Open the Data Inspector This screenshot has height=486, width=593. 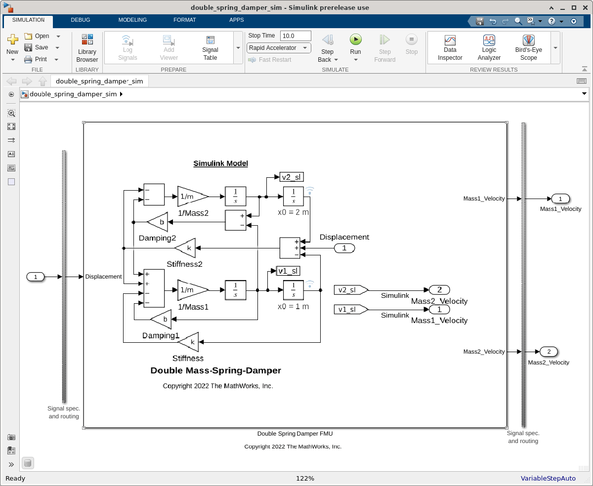pos(450,48)
